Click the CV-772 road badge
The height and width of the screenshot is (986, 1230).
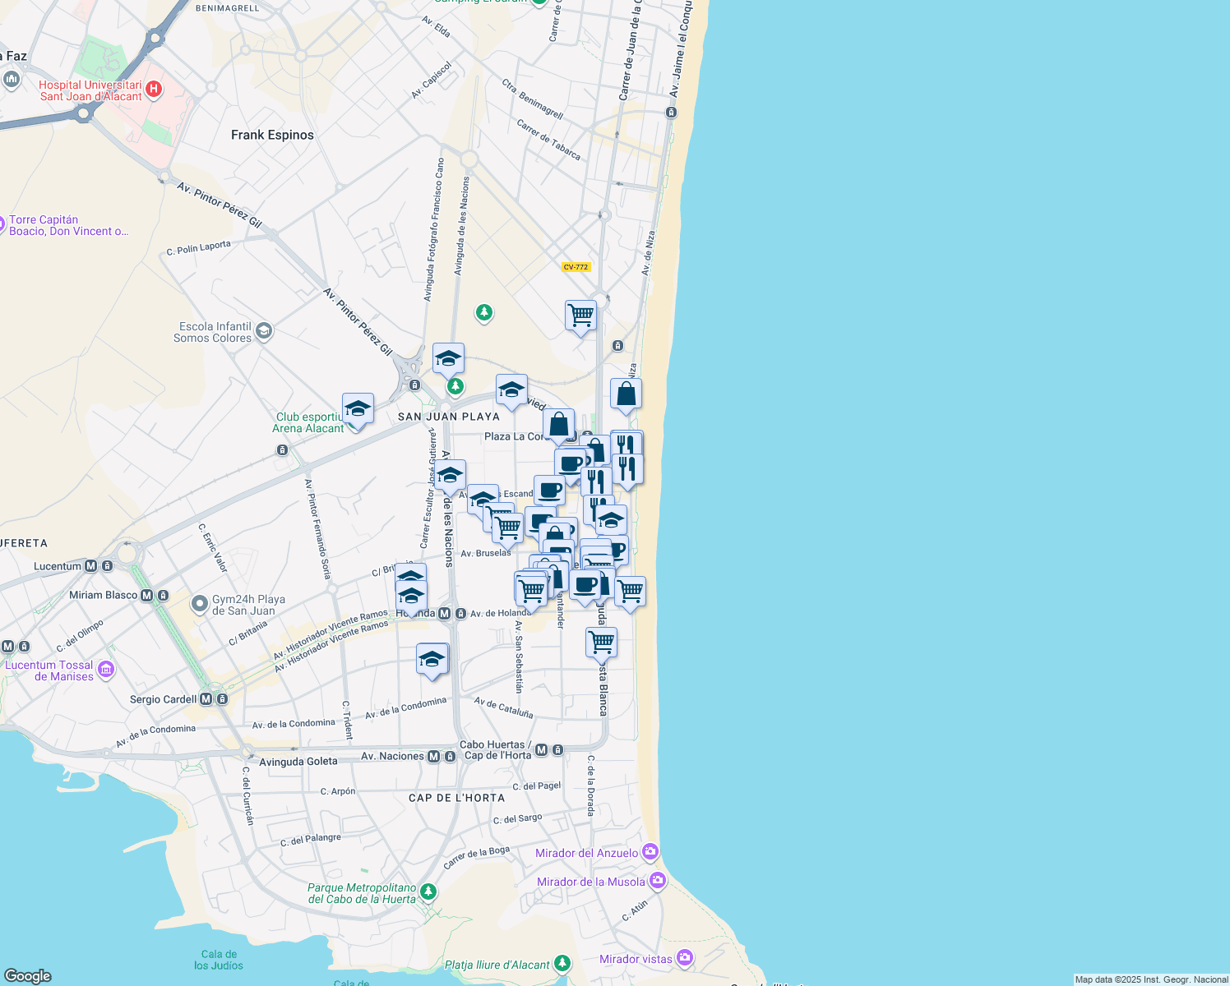coord(576,267)
